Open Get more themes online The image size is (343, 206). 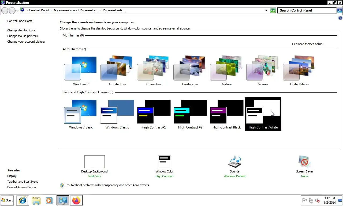307,44
